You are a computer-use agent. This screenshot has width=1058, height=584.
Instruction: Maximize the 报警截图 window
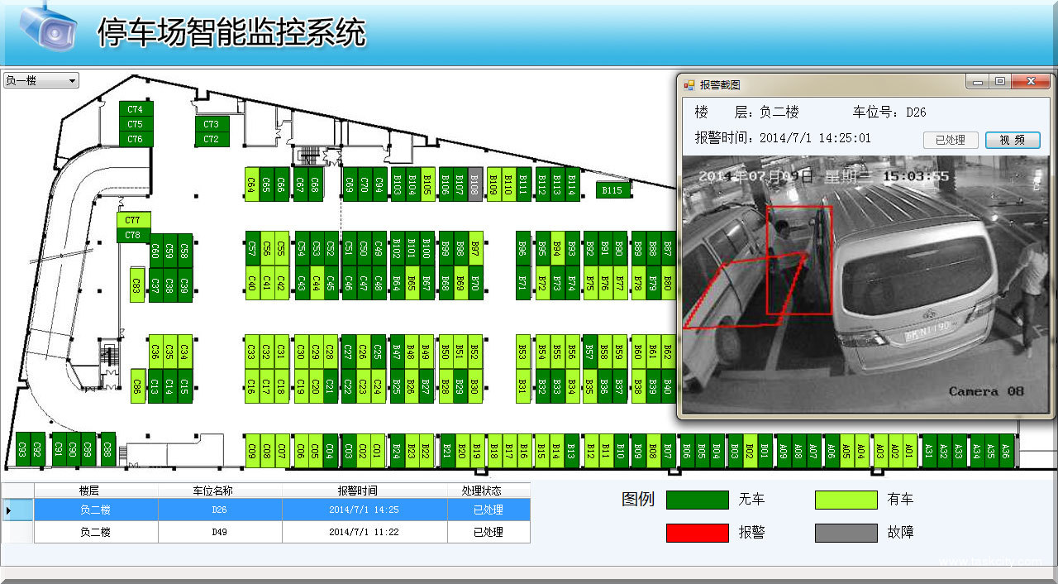[1000, 82]
